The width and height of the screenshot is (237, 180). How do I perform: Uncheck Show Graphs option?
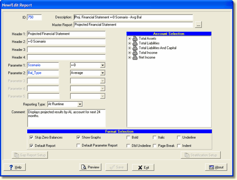click(x=78, y=137)
